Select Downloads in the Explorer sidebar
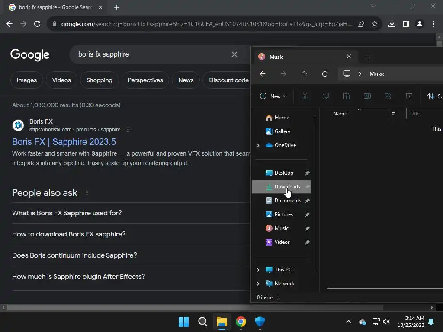443x332 pixels. coord(281,187)
